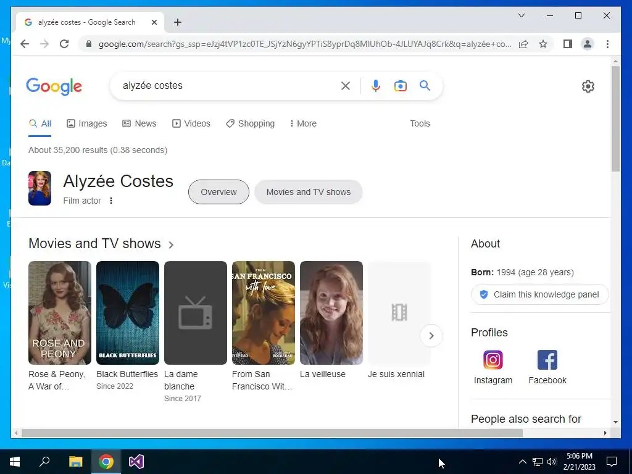Open more options next to Film actor
Image resolution: width=632 pixels, height=474 pixels.
click(111, 201)
